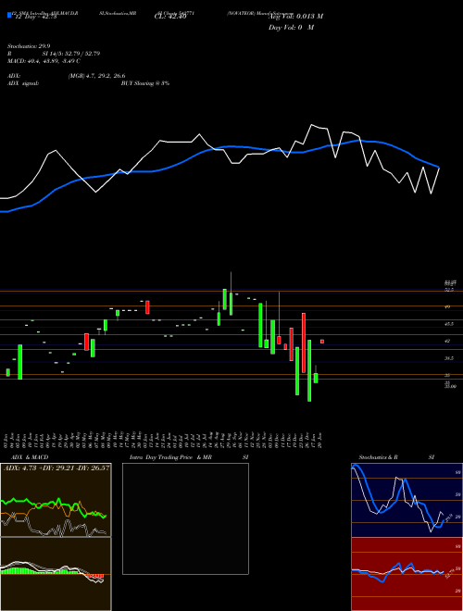Screen dimensions: 463x611
Task: Click the 'ADX: 4.73 +DY: 29.21 -DY: 26.57' header
Action: click(56, 468)
